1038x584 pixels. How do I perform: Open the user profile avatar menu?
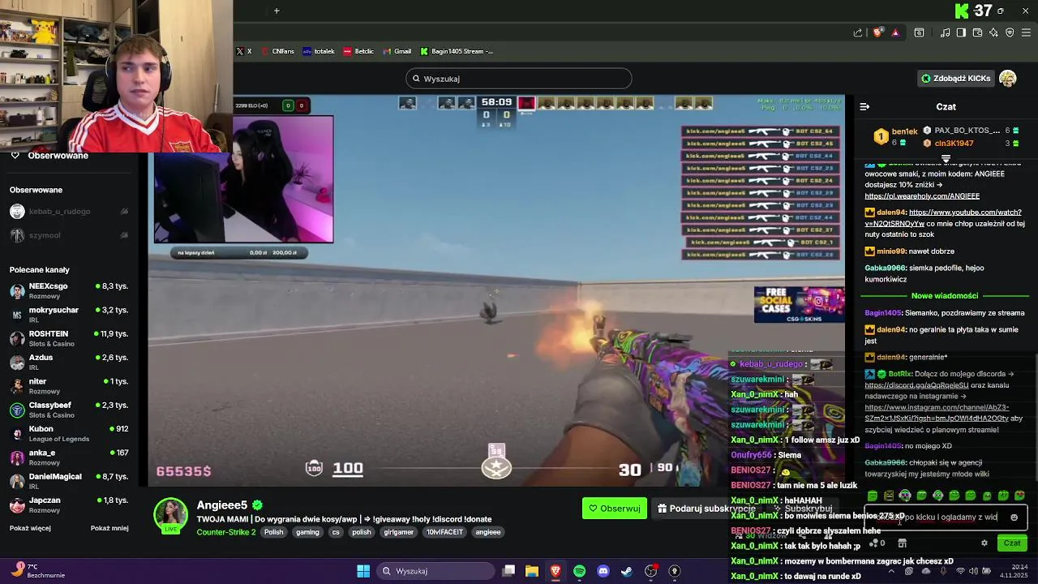tap(1008, 79)
